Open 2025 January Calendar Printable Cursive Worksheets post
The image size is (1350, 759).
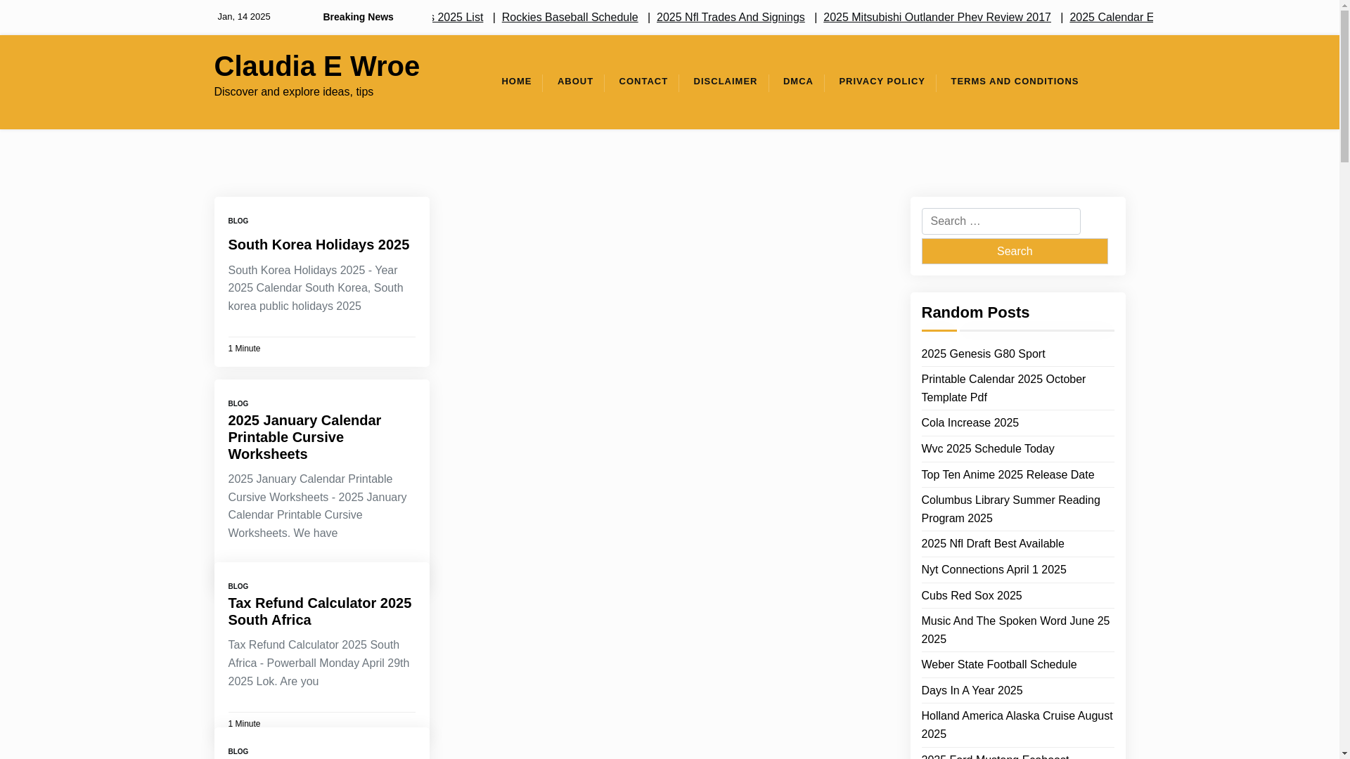304,437
